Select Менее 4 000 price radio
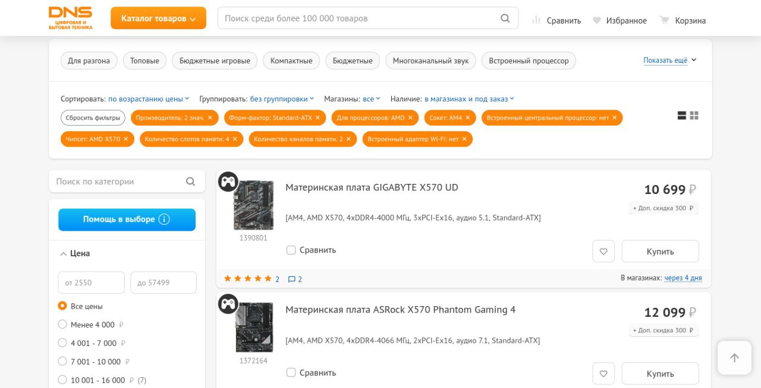 tap(62, 325)
